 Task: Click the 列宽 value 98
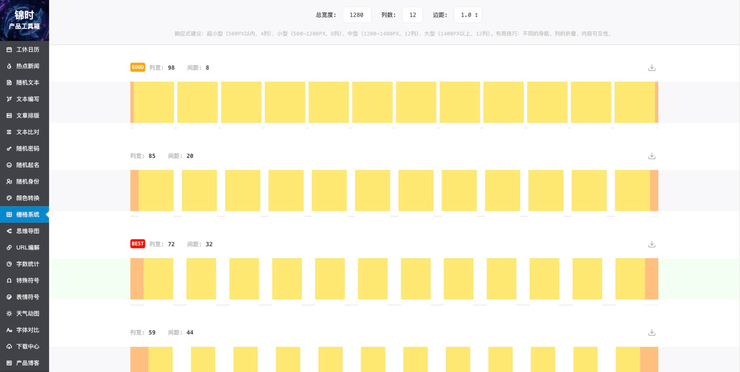coord(171,68)
